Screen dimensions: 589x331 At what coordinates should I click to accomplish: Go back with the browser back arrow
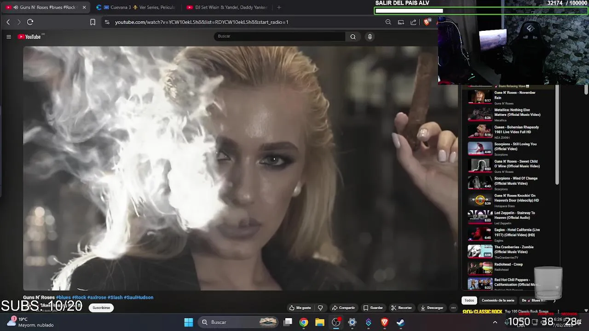click(8, 22)
